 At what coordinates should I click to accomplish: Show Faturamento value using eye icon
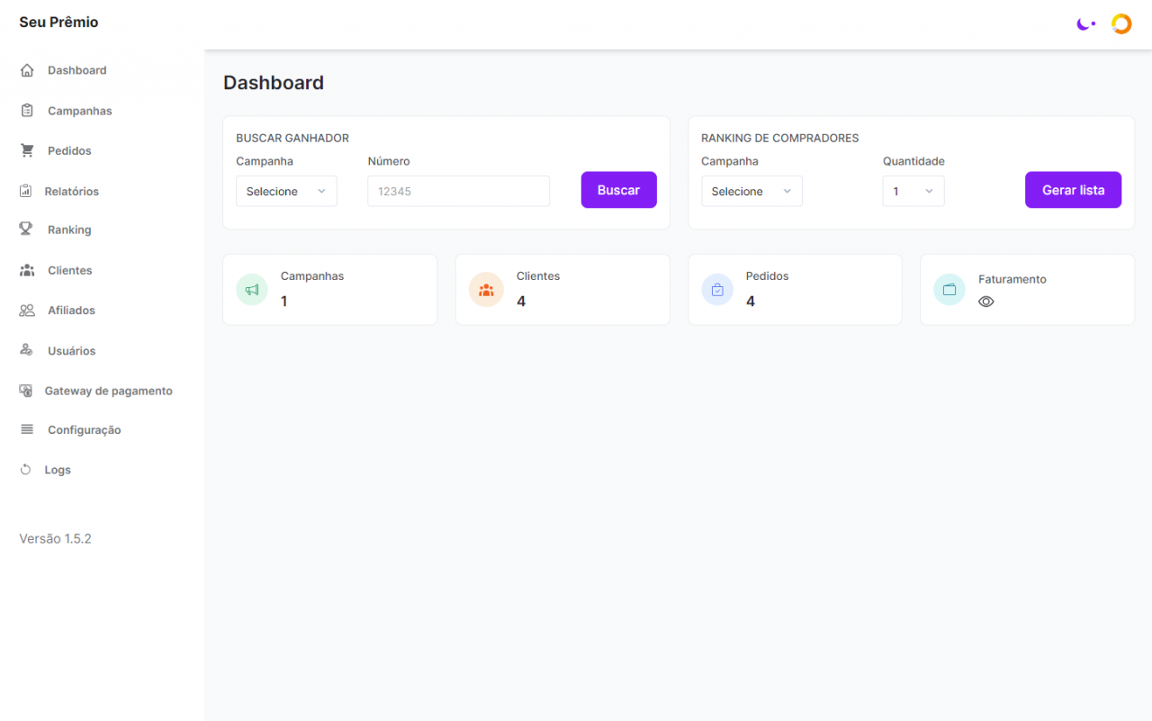click(986, 302)
